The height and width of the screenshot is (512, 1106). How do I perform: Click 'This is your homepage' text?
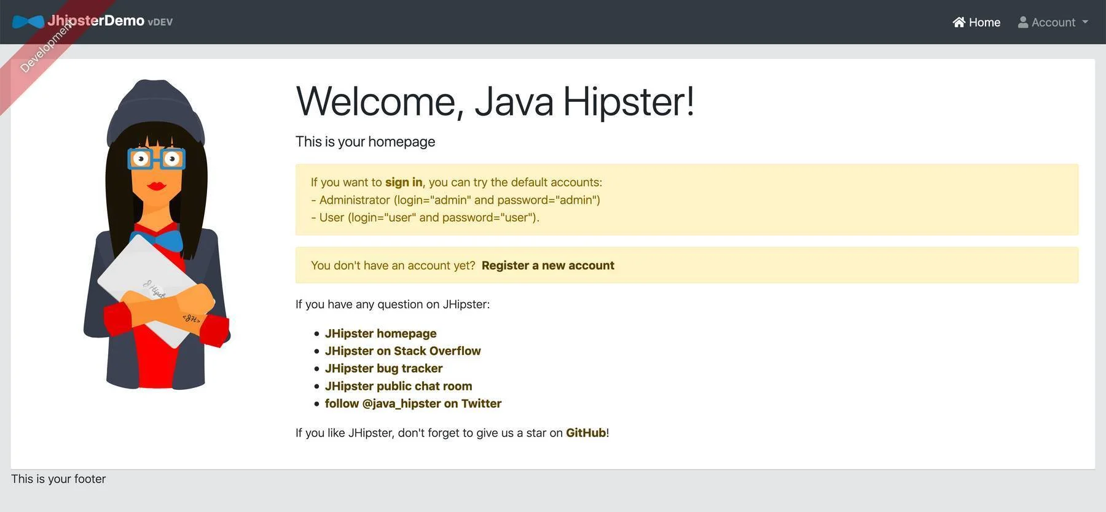pos(365,142)
